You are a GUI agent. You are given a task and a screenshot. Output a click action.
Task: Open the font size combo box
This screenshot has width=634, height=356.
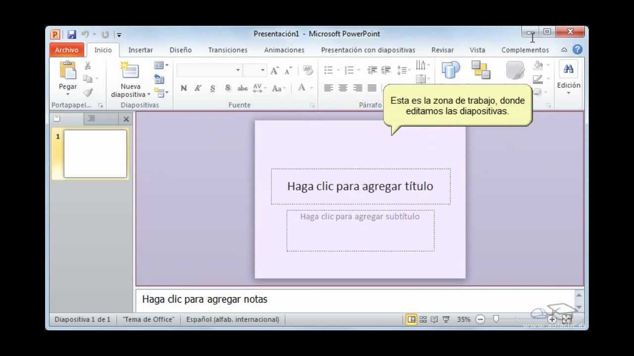click(x=255, y=70)
